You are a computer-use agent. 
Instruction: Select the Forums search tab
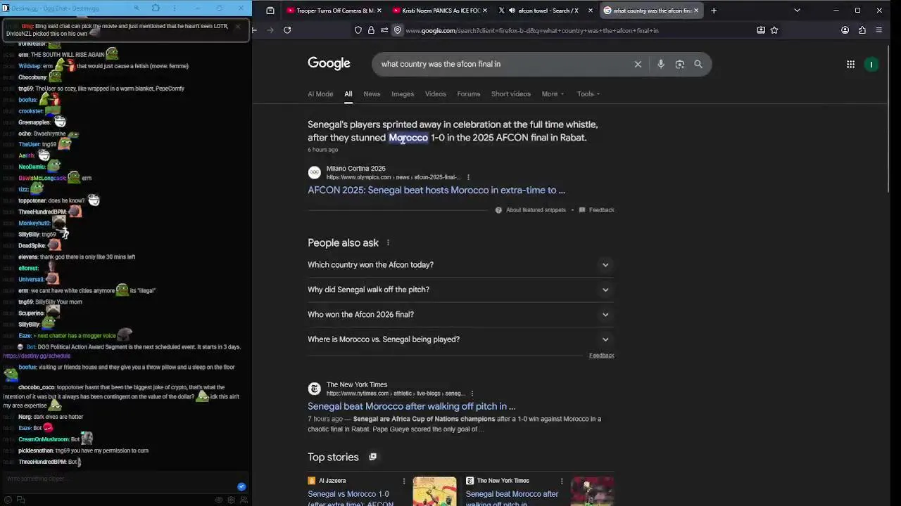468,93
